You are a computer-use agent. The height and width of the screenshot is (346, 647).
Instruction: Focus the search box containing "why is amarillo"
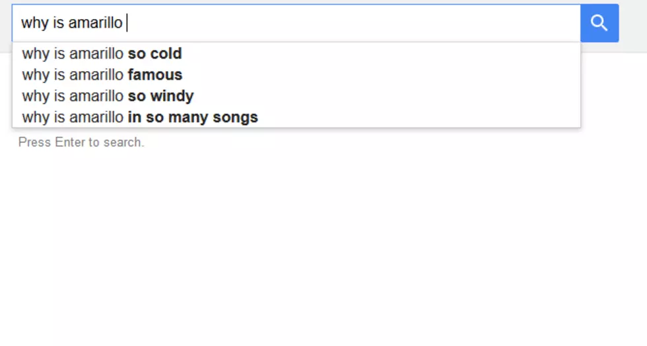(x=296, y=23)
